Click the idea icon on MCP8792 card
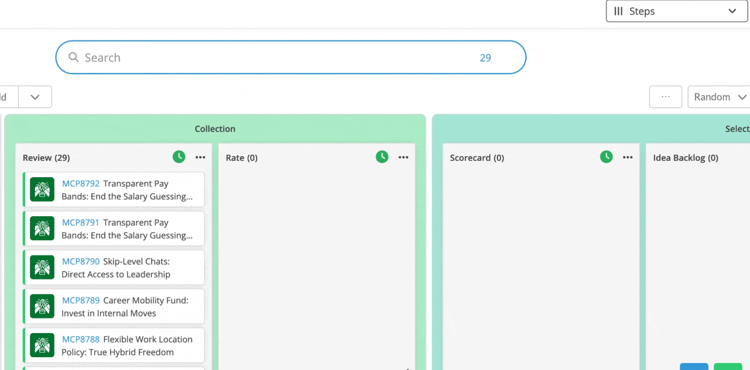 point(42,189)
